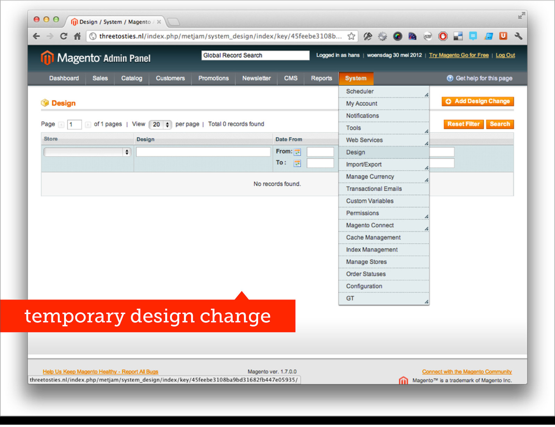
Task: Open a new browser tab
Action: 173,22
